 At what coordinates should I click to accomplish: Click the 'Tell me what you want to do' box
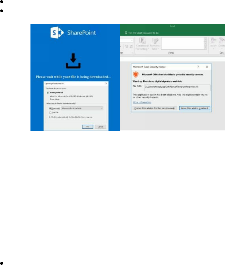(x=143, y=33)
